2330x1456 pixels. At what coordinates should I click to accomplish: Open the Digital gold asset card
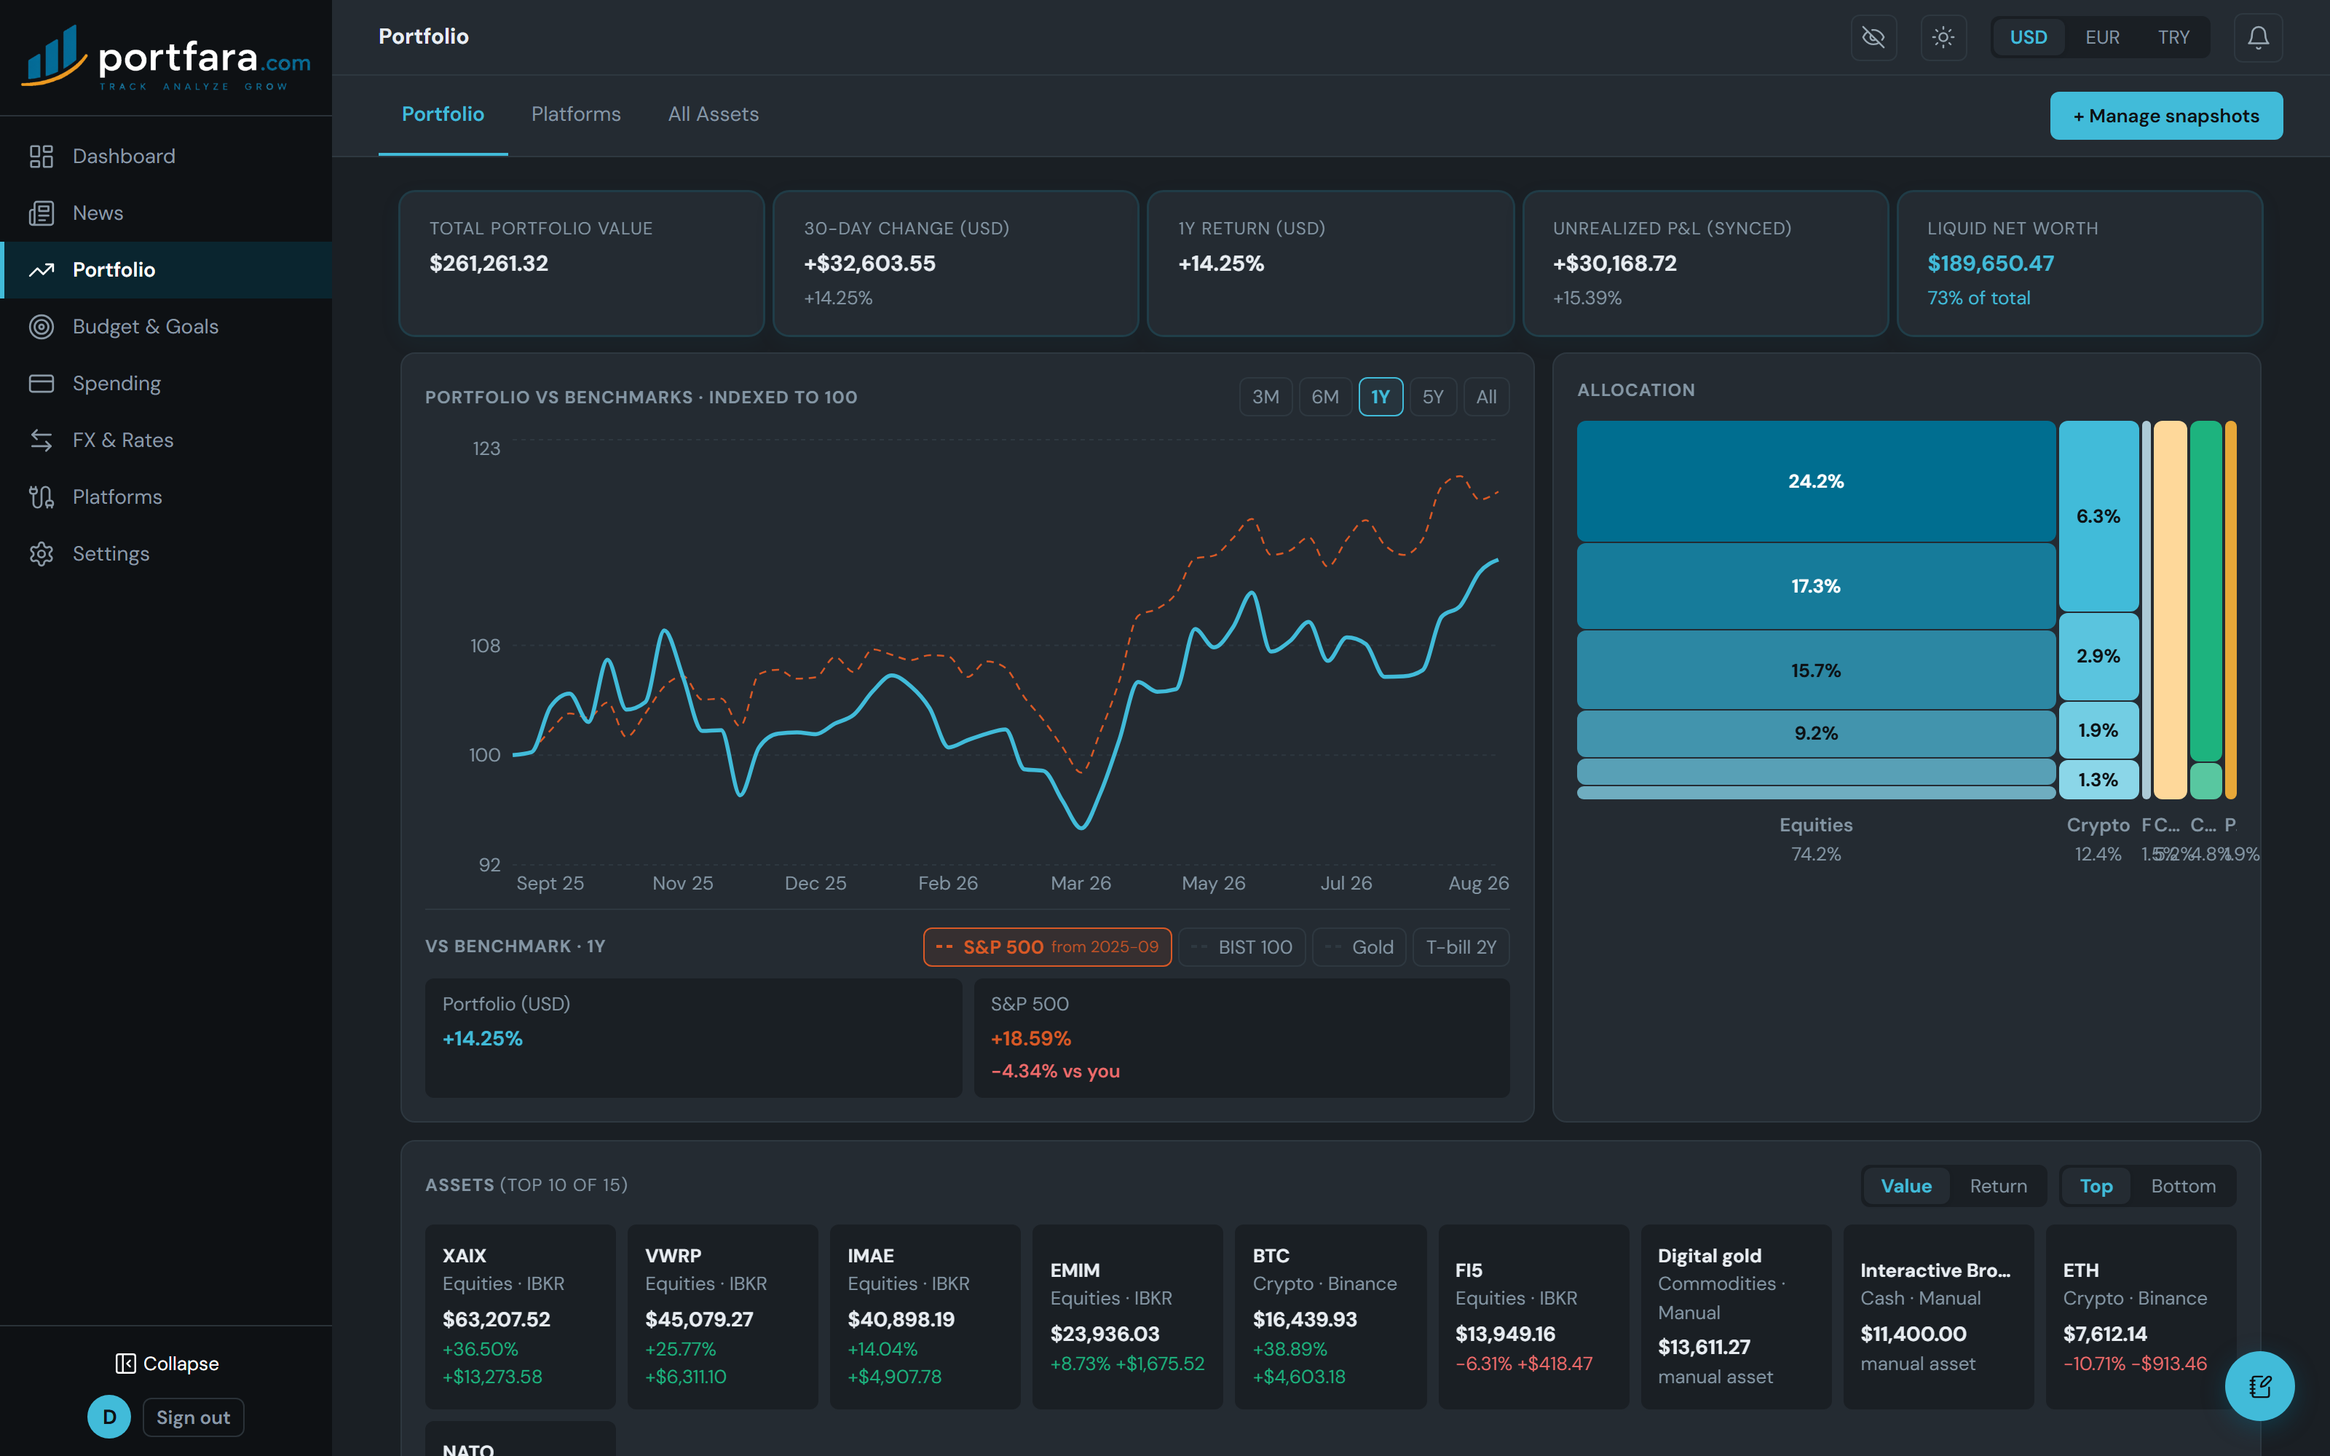1735,1315
